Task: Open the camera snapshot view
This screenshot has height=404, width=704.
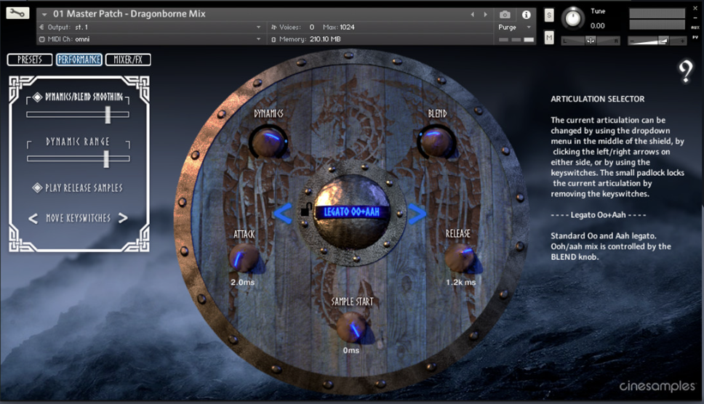Action: pos(505,15)
